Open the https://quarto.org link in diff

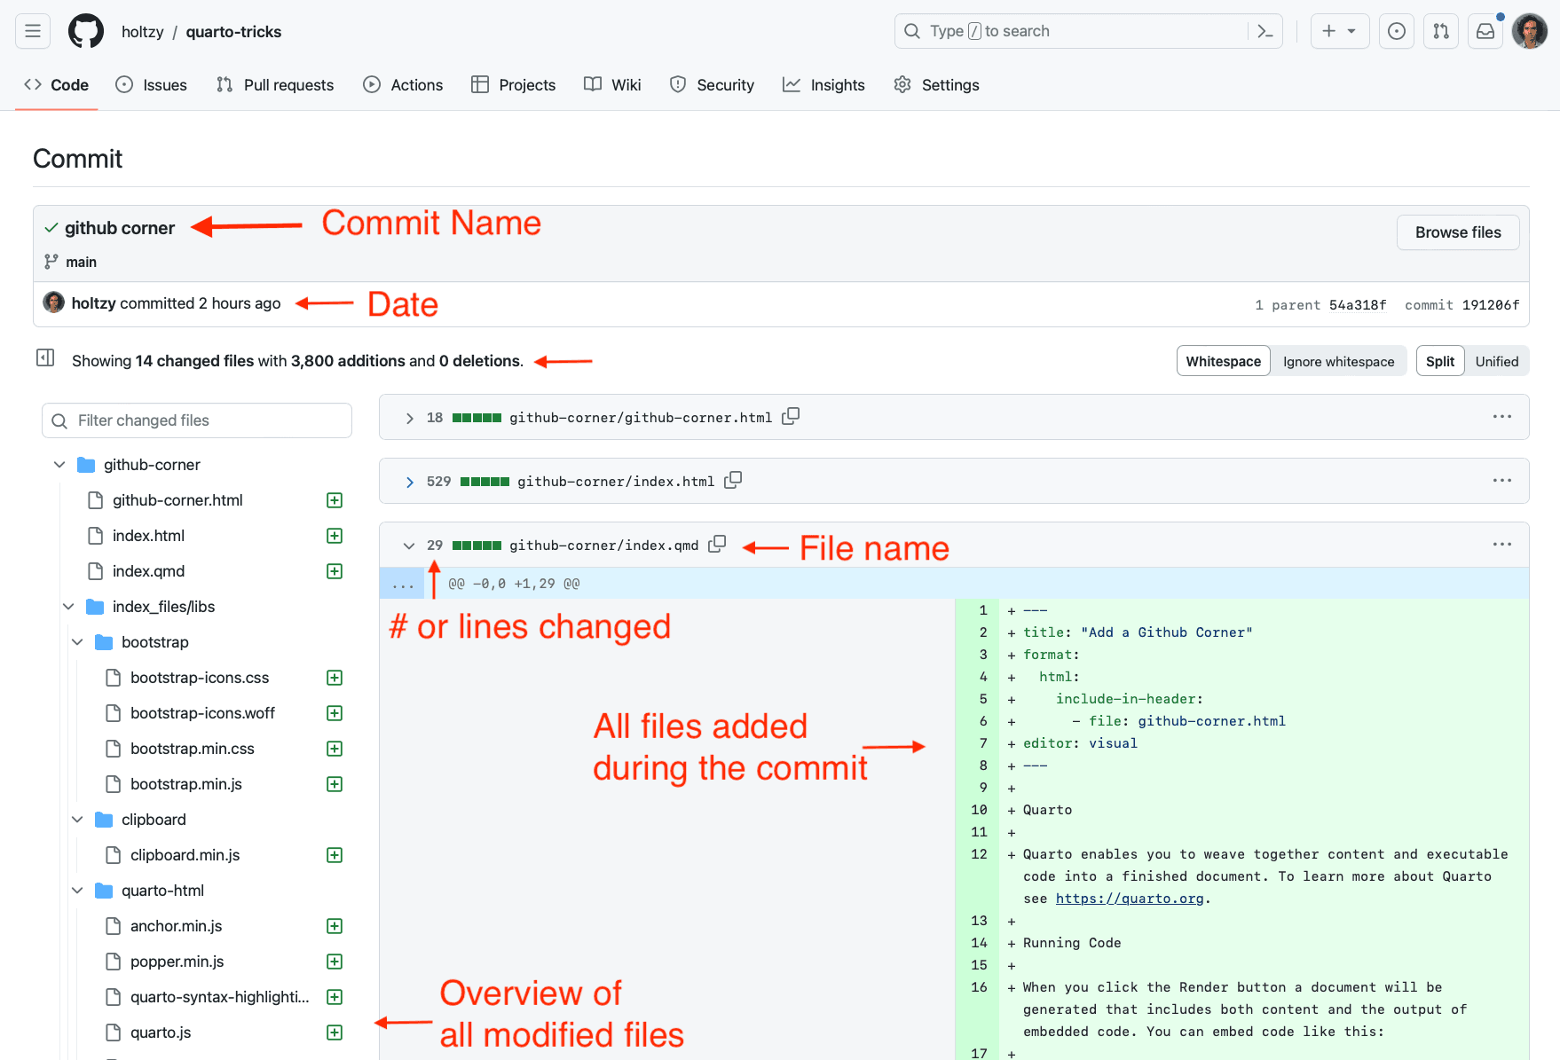coord(1130,899)
